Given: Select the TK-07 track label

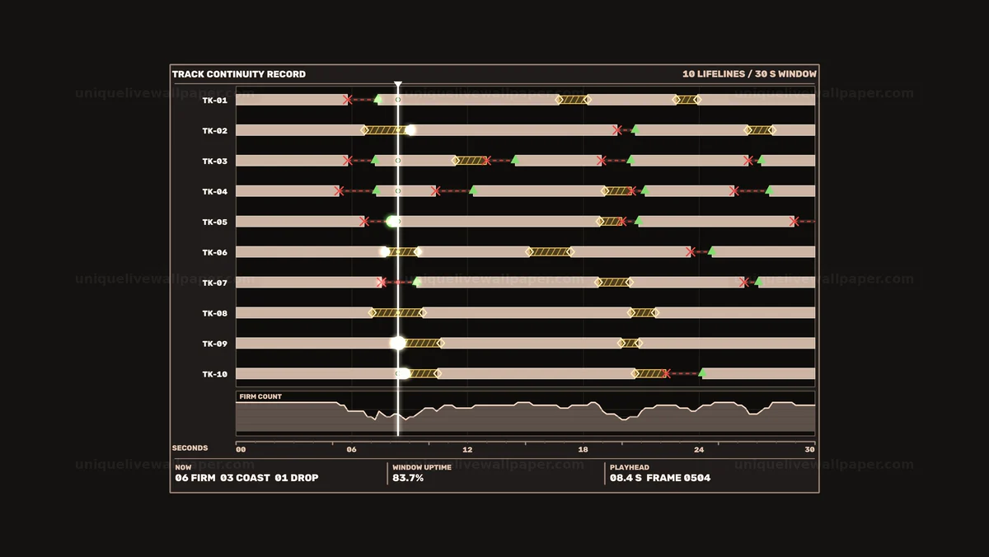Looking at the screenshot, I should point(215,283).
